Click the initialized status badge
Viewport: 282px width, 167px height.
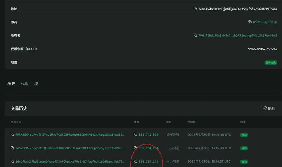(270, 62)
